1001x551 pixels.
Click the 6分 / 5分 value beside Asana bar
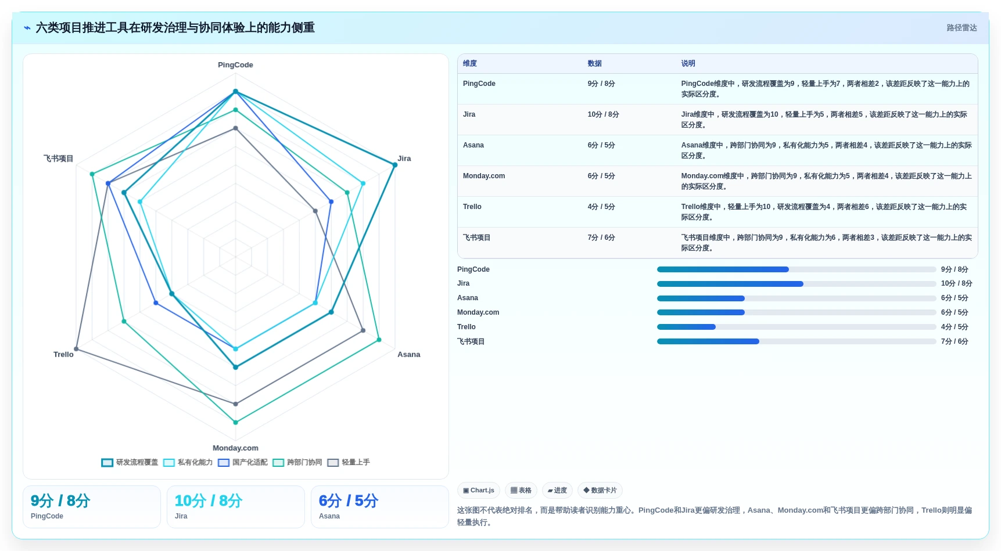[955, 298]
